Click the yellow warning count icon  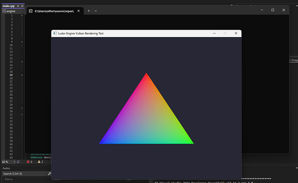coord(39,162)
